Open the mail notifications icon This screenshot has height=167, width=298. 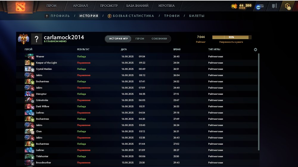(x=260, y=7)
